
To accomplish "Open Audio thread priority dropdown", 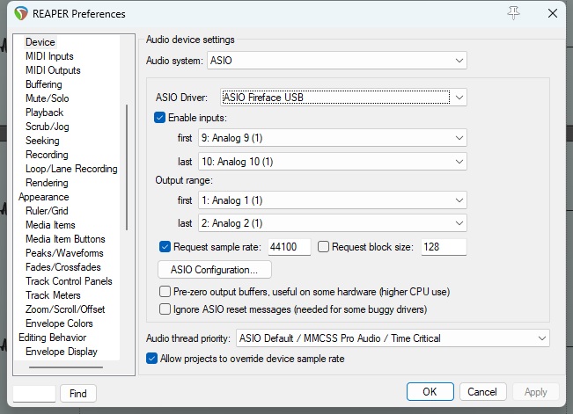I will click(392, 338).
